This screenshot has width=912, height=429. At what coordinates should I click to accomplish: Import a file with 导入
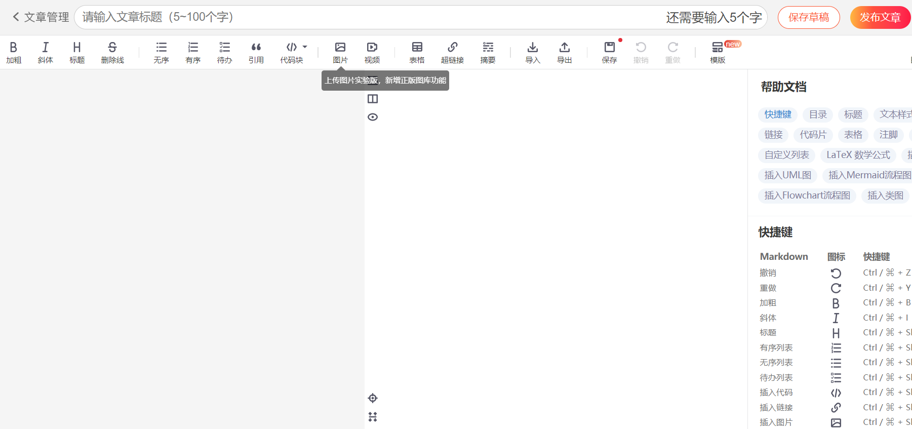[x=533, y=53]
